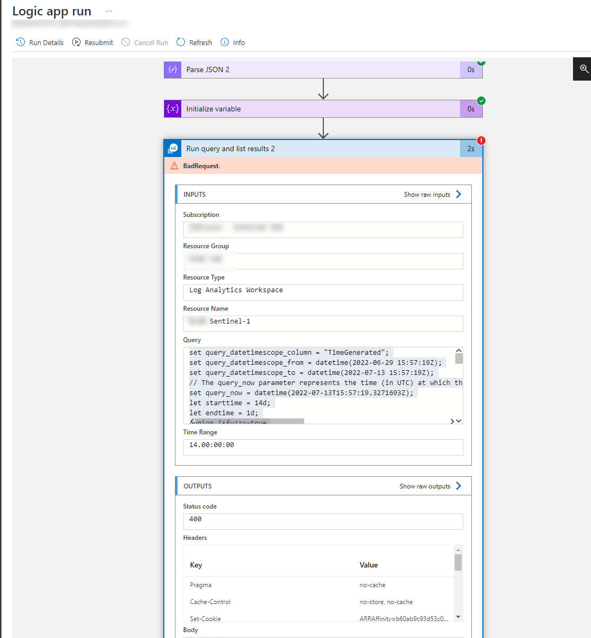Open the ellipsis menu beside Logic app run title
The image size is (591, 638).
pyautogui.click(x=109, y=11)
